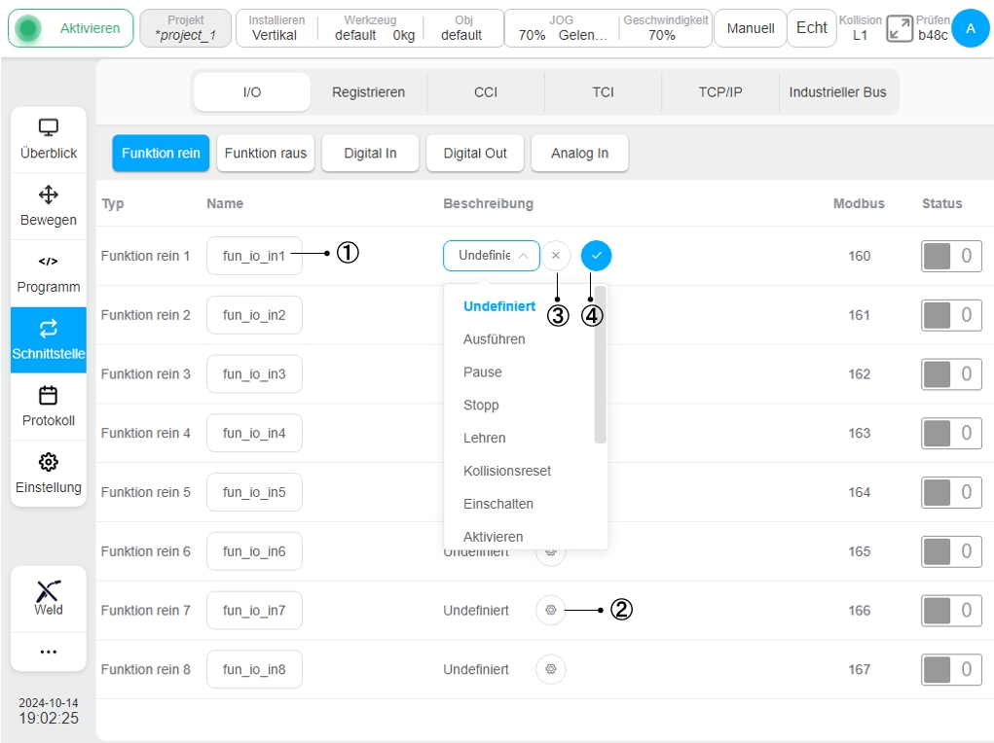
Task: Toggle status switch for Funktion rein 4
Action: pyautogui.click(x=951, y=433)
